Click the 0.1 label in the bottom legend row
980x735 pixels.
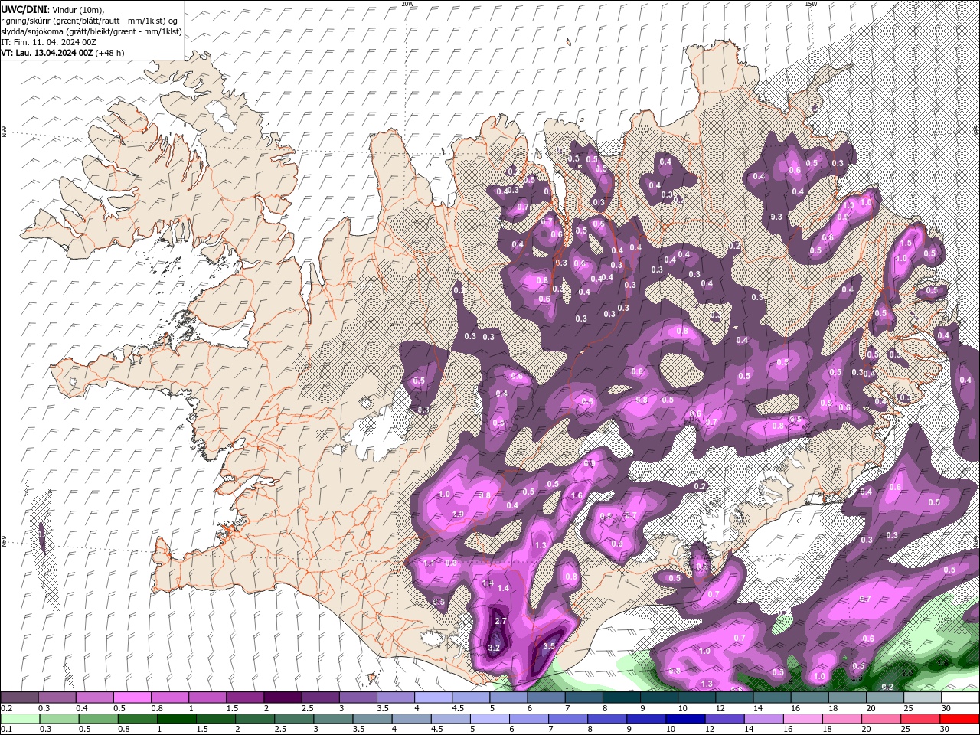(x=6, y=730)
